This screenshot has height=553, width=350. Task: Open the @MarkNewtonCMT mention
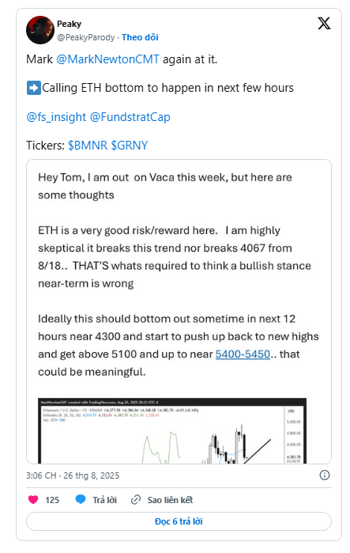pyautogui.click(x=107, y=59)
